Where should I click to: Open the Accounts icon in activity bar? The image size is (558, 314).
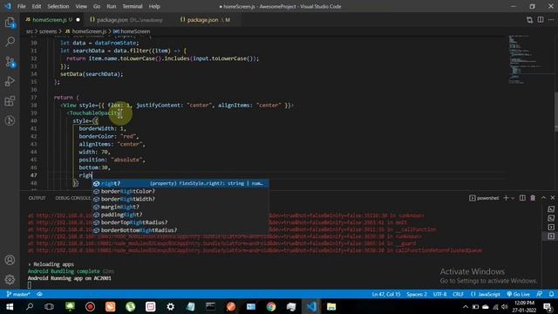[x=10, y=260]
